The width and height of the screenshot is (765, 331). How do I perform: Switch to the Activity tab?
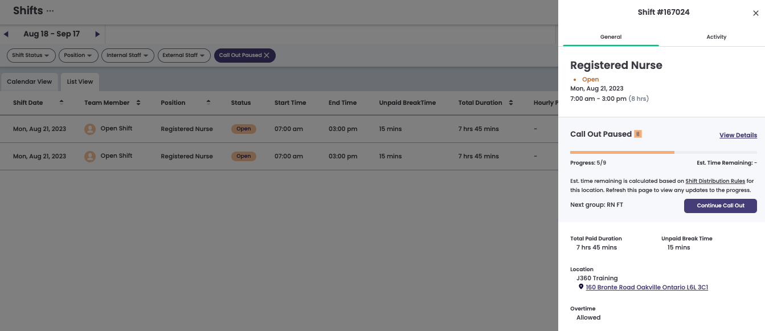pos(716,37)
